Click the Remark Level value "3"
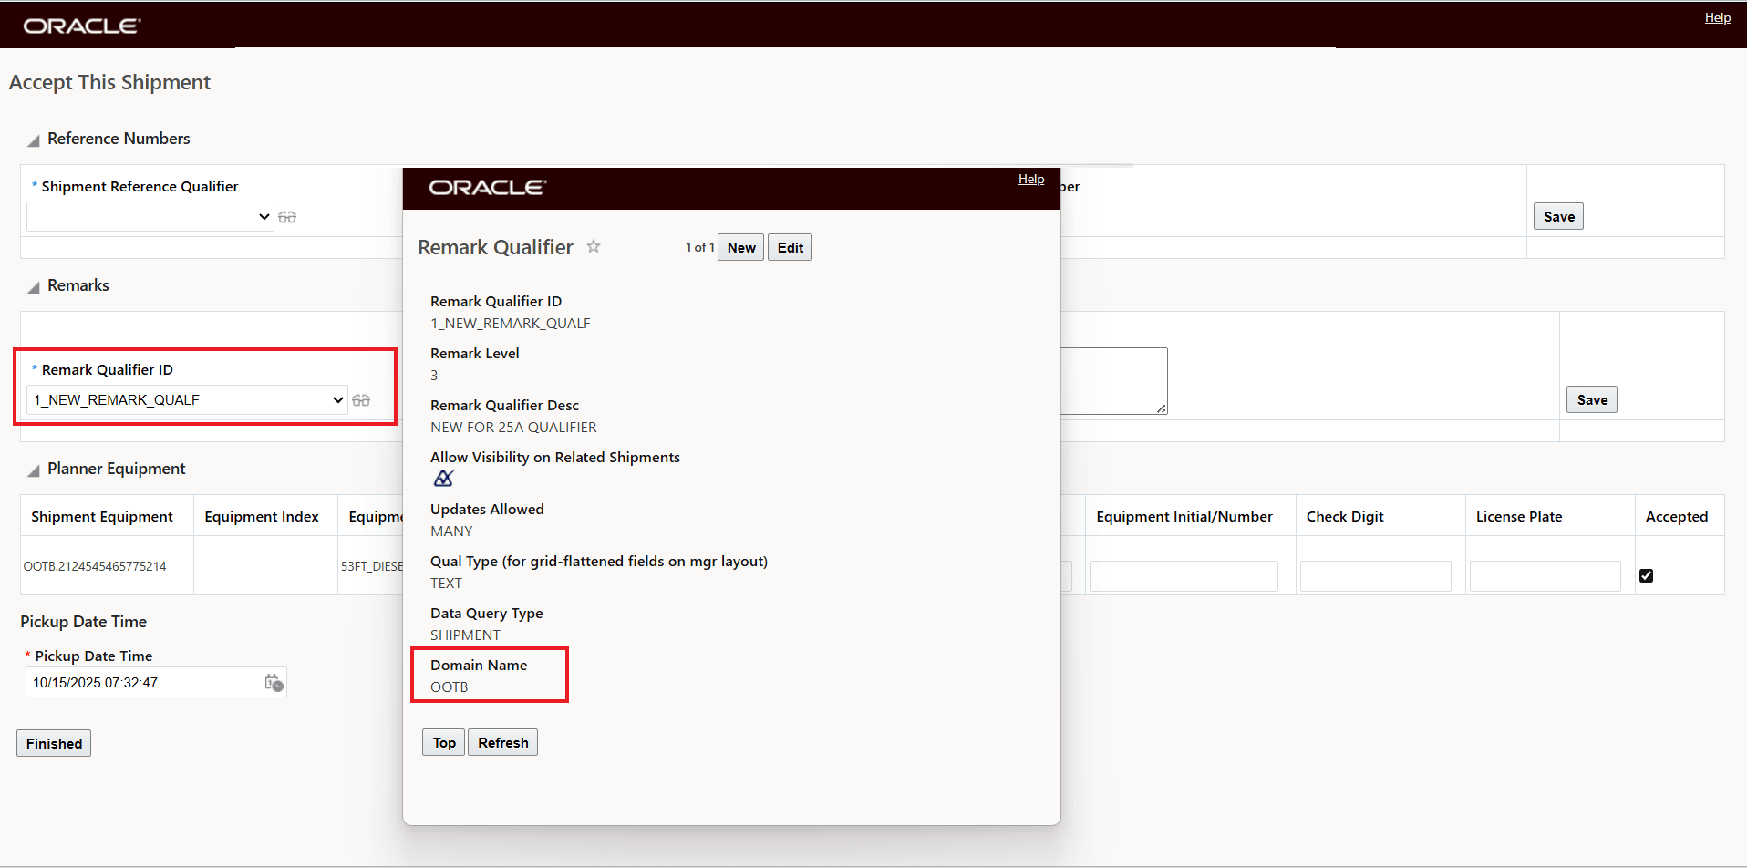Screen dimensions: 1747x868 click(x=434, y=375)
